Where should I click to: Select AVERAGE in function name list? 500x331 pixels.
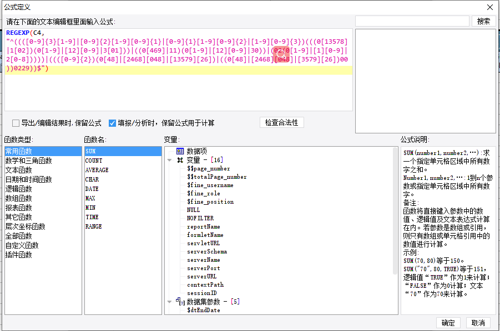point(123,170)
